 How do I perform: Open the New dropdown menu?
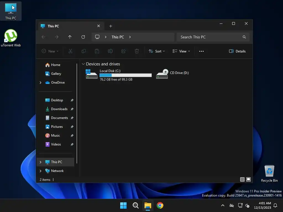point(50,51)
